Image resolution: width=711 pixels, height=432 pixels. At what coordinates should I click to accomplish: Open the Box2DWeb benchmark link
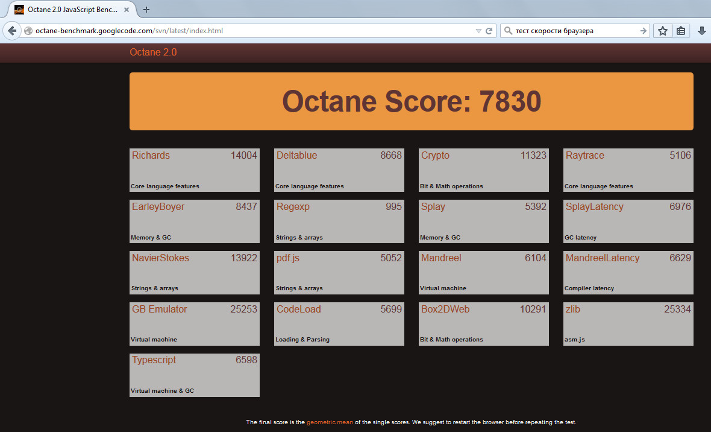[445, 310]
